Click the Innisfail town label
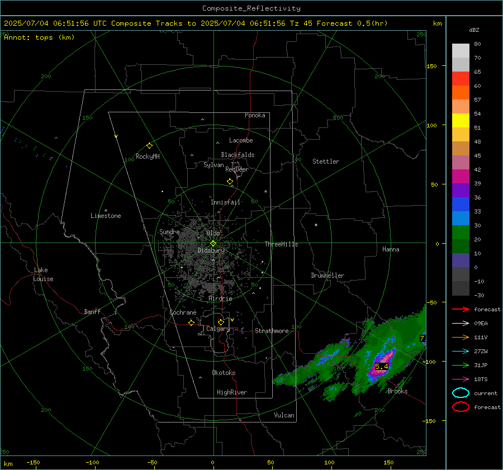 225,202
